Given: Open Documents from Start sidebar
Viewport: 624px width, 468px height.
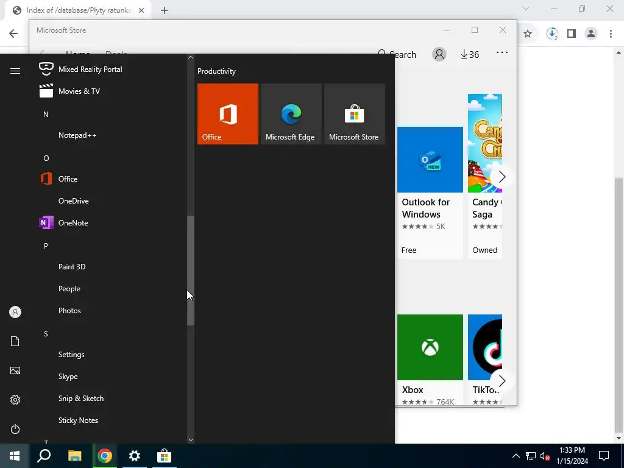Looking at the screenshot, I should pyautogui.click(x=15, y=341).
